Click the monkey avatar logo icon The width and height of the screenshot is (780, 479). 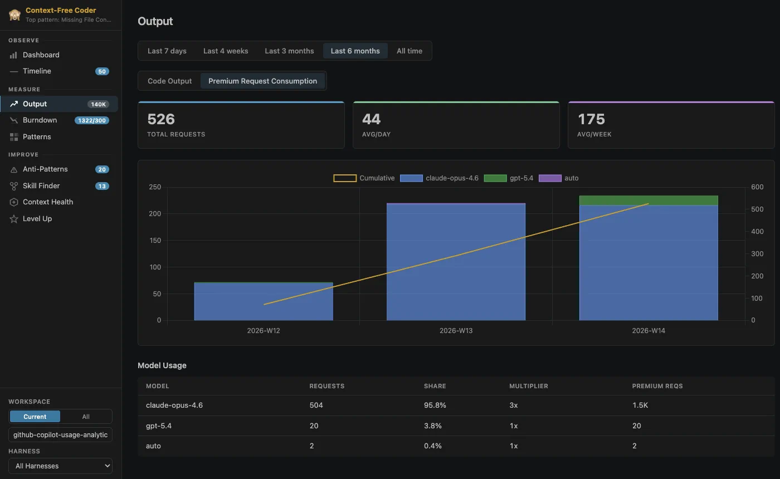click(x=14, y=14)
